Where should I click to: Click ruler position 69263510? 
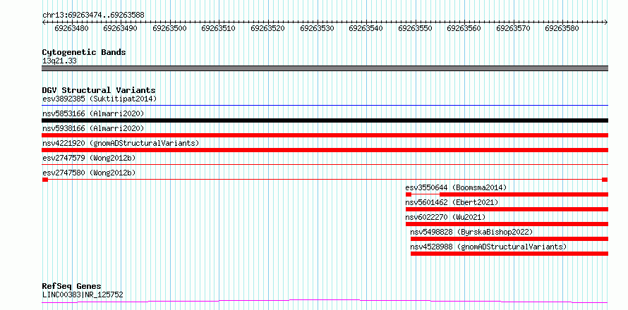coord(219,28)
